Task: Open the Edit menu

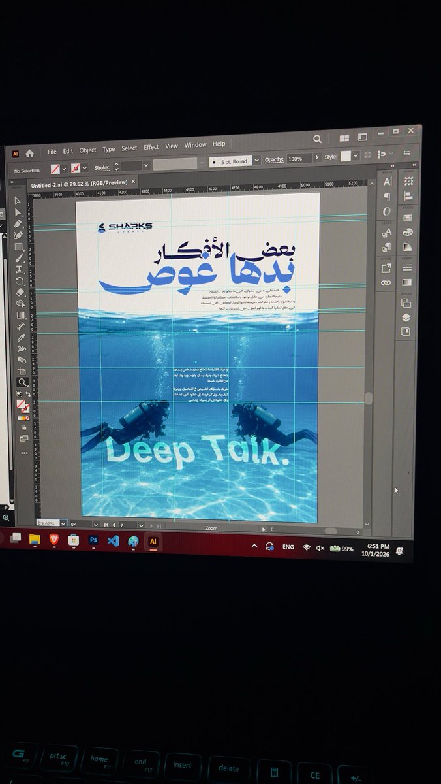Action: [x=68, y=151]
